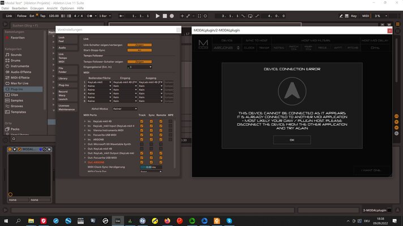Screen dimensions: 403x226
Task: Open the Datei menu
Action: tap(5, 8)
